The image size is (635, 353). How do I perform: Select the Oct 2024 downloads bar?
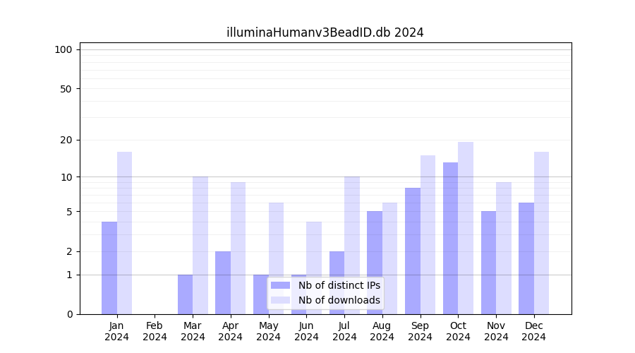point(466,227)
